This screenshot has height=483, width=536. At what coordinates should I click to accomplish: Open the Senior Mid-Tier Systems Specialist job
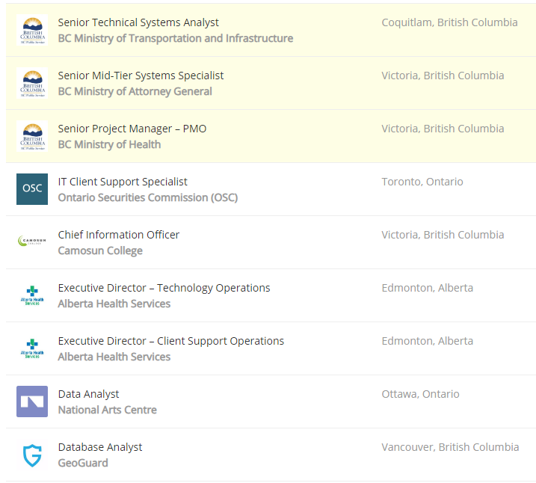(141, 76)
